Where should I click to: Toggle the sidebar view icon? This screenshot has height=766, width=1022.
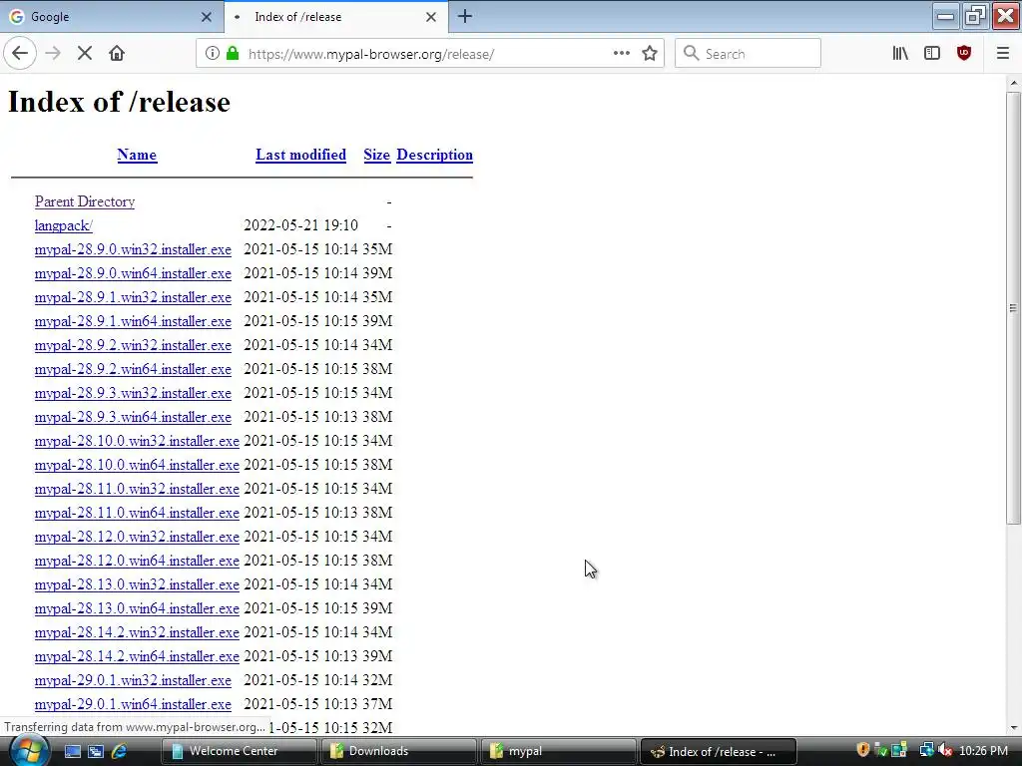(x=932, y=54)
